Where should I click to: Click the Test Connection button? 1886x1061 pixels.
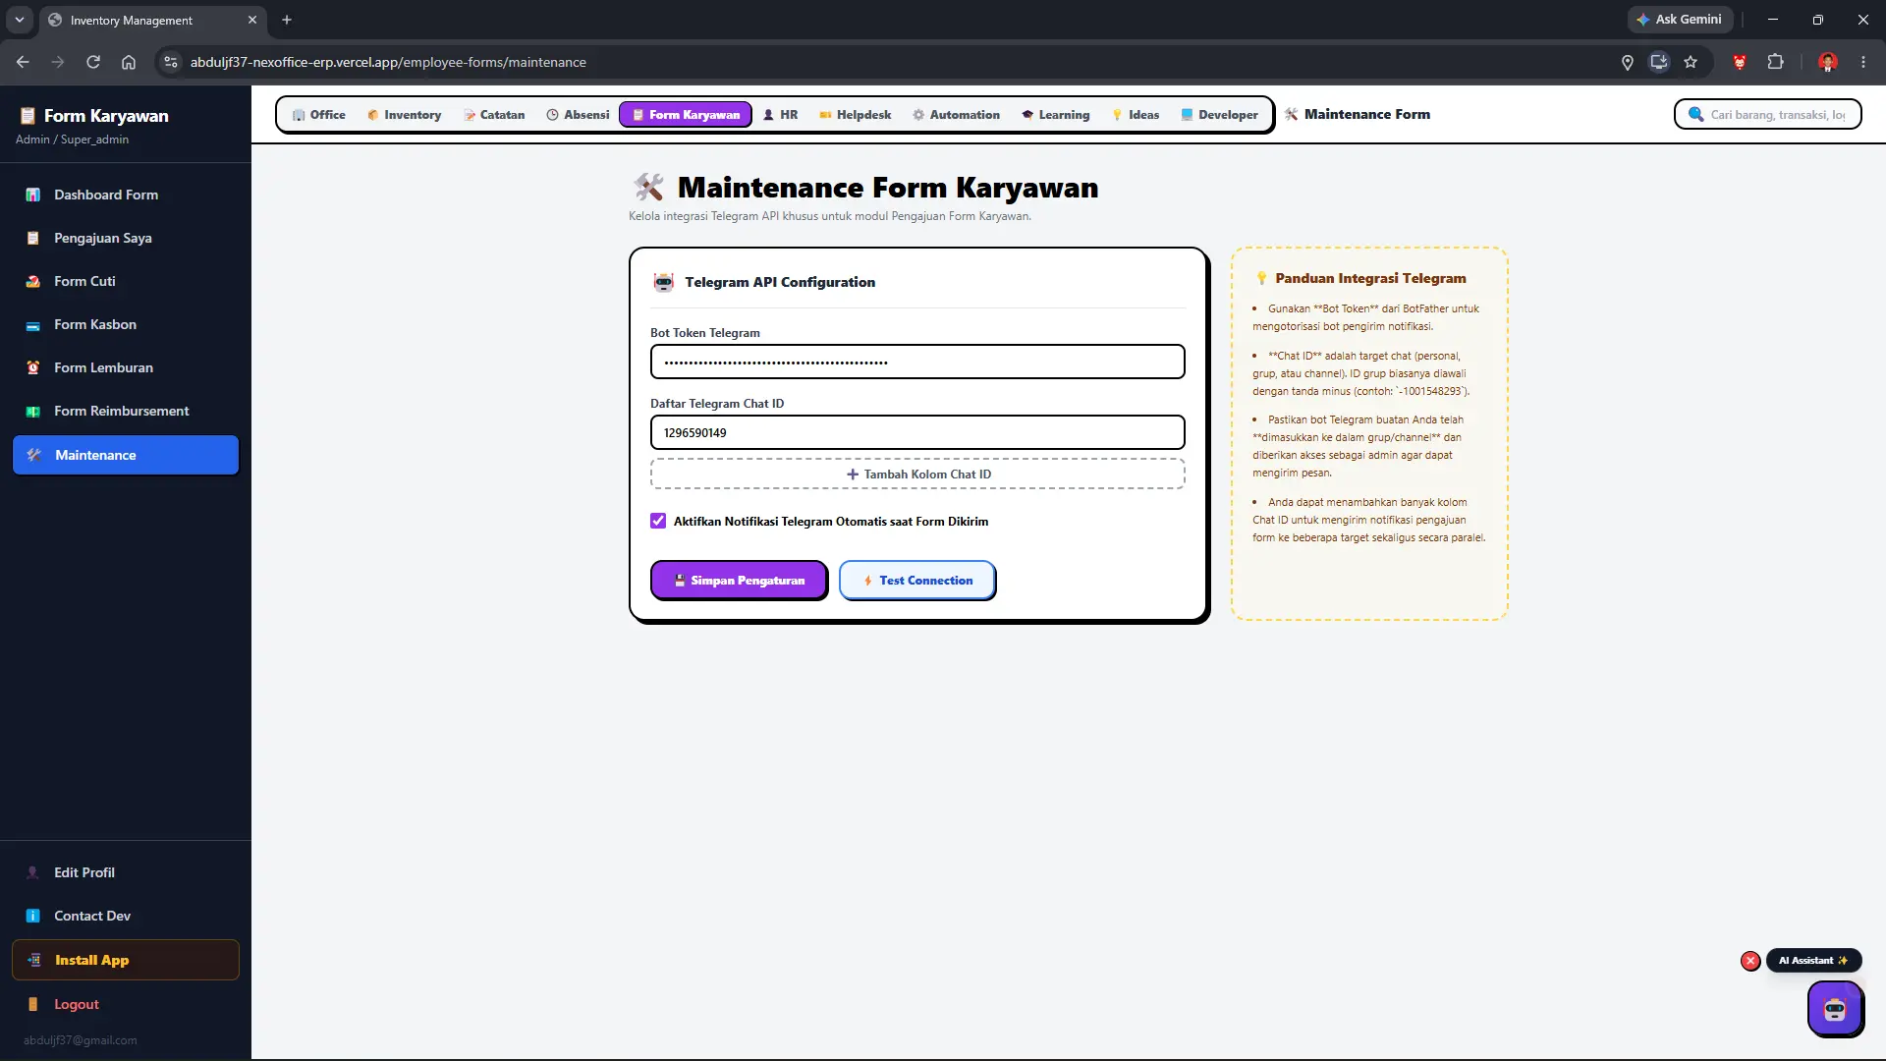pos(917,581)
